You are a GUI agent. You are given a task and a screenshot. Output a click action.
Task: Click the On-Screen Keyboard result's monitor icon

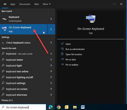click(4, 29)
